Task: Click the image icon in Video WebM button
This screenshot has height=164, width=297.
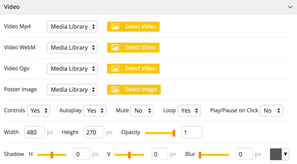Action: (115, 48)
